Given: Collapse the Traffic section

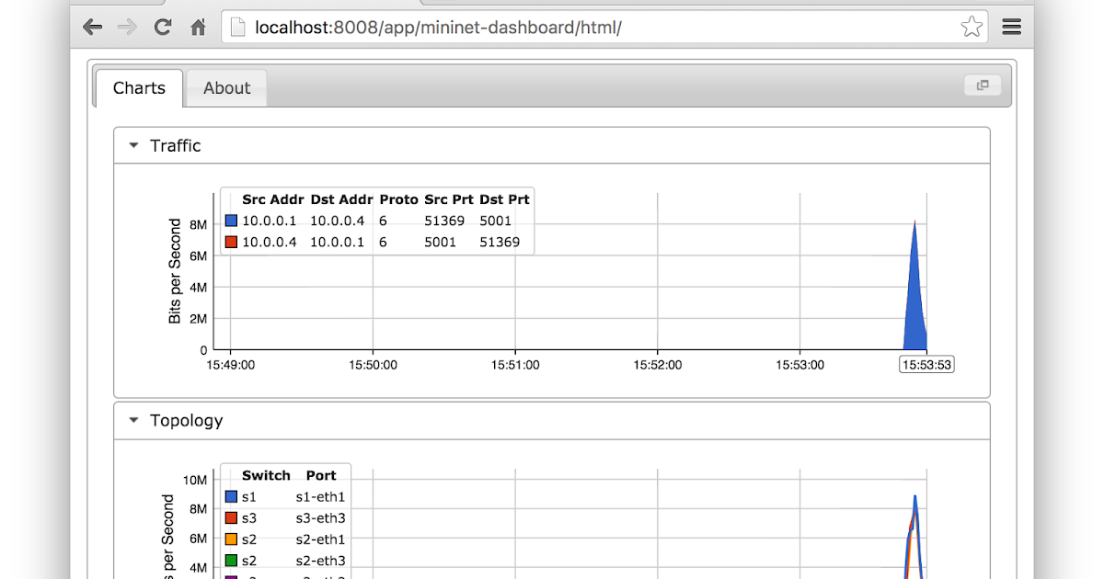Looking at the screenshot, I should pos(132,144).
